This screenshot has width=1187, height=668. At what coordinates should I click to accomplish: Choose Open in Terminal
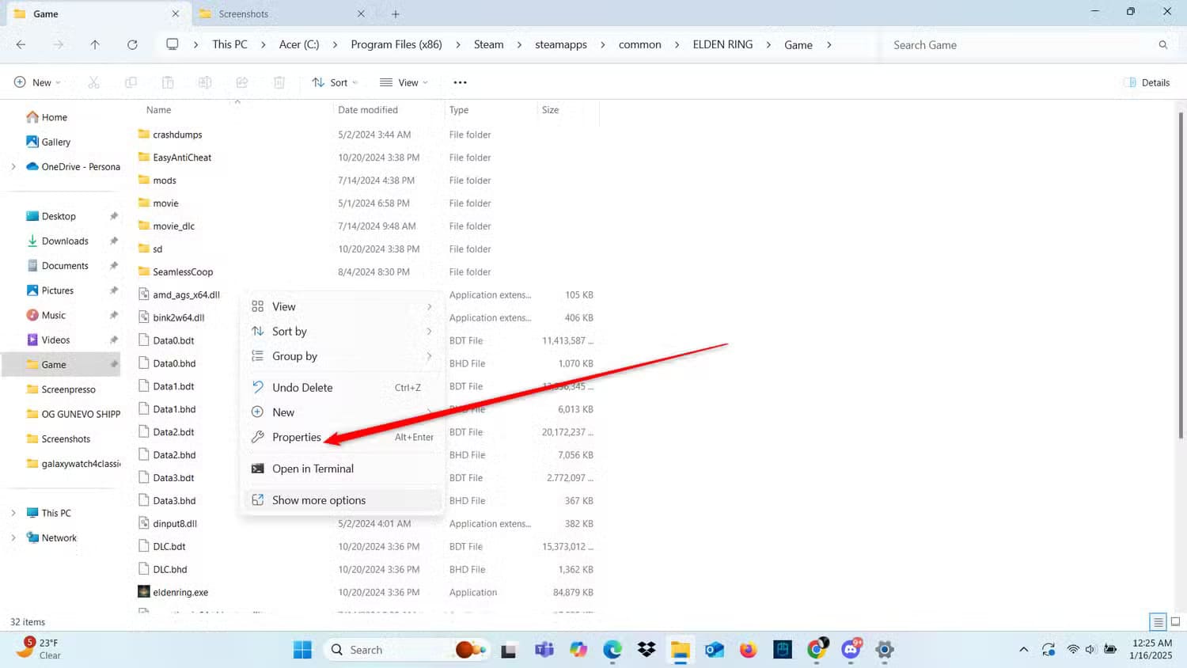pos(342,469)
